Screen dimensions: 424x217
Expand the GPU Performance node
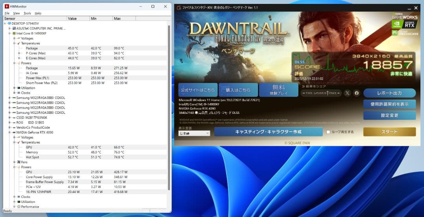tap(15, 207)
